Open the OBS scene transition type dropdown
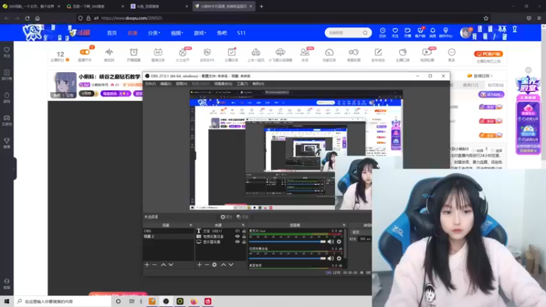The width and height of the screenshot is (546, 307). [362, 232]
